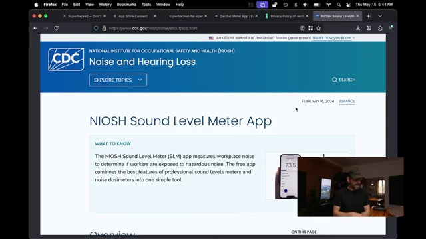Open tracking protection shield icon

coord(96,28)
